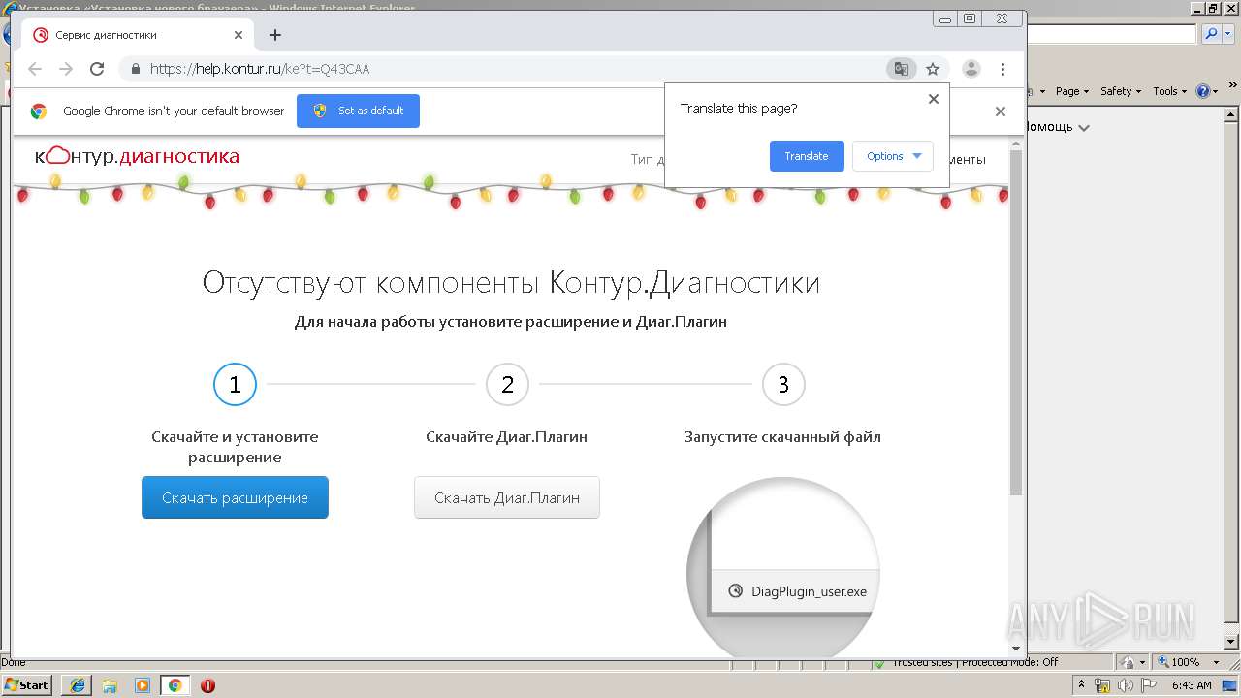
Task: Go forward using Chrome's forward arrow
Action: pyautogui.click(x=66, y=69)
